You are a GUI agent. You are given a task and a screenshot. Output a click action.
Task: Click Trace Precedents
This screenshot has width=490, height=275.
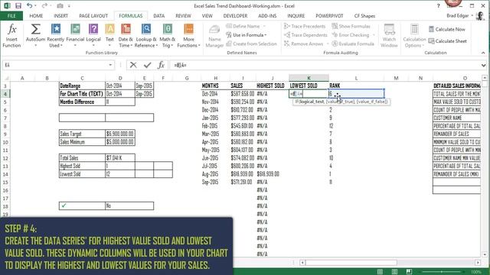click(305, 26)
